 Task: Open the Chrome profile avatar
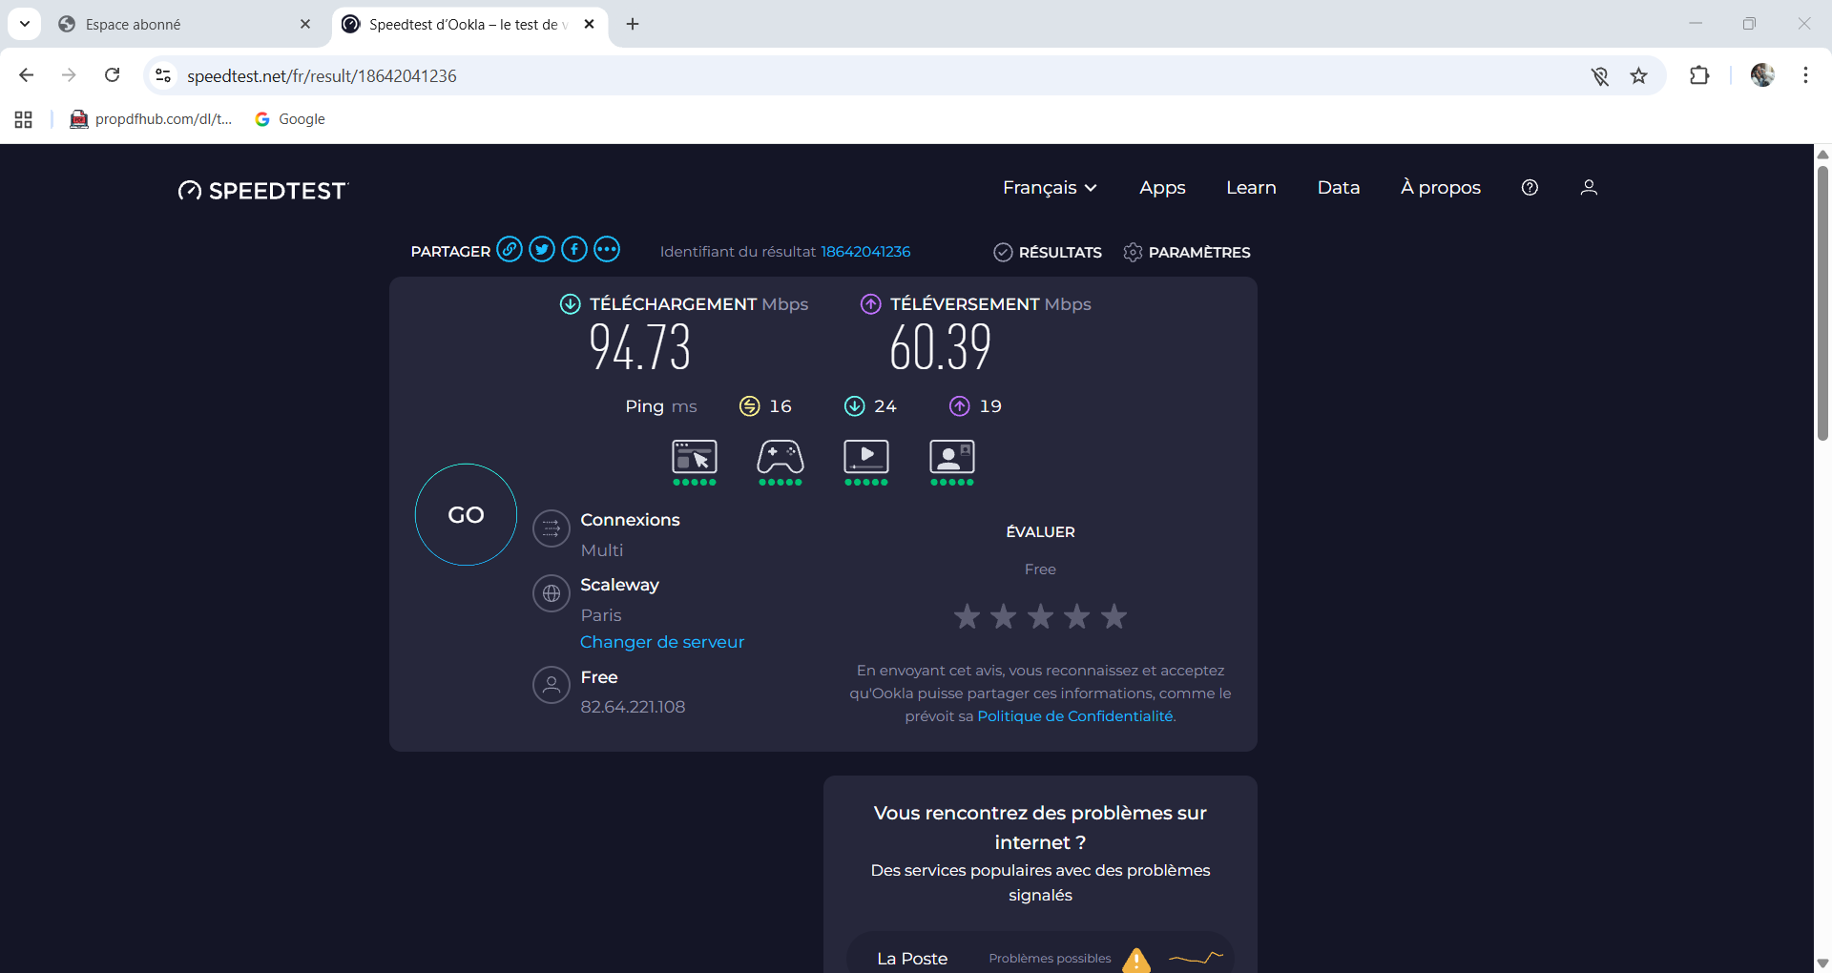click(x=1762, y=75)
